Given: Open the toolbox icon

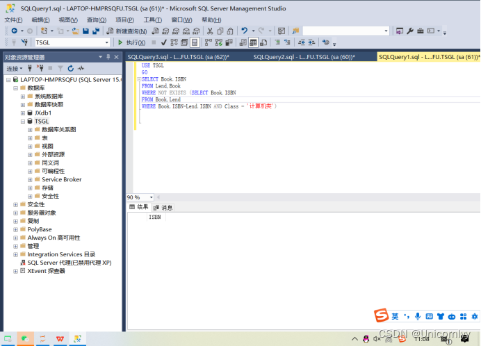Looking at the screenshot, I should (421, 31).
